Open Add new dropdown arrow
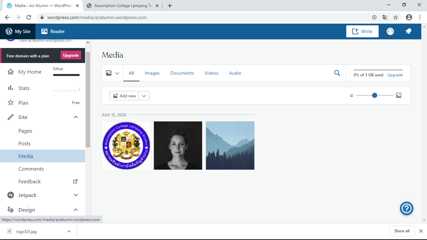427x240 pixels. point(144,96)
